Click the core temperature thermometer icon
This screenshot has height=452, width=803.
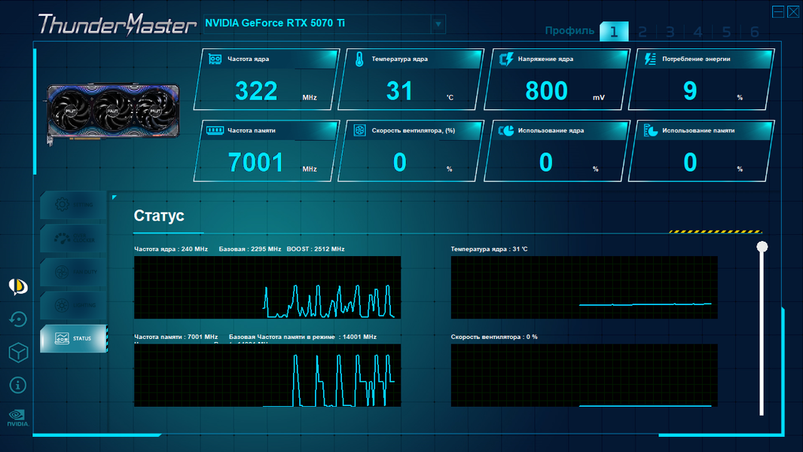click(x=359, y=60)
